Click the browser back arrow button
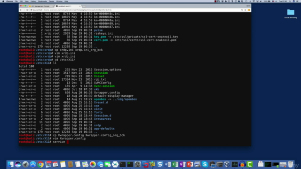This screenshot has width=301, height=169. click(x=21, y=10)
